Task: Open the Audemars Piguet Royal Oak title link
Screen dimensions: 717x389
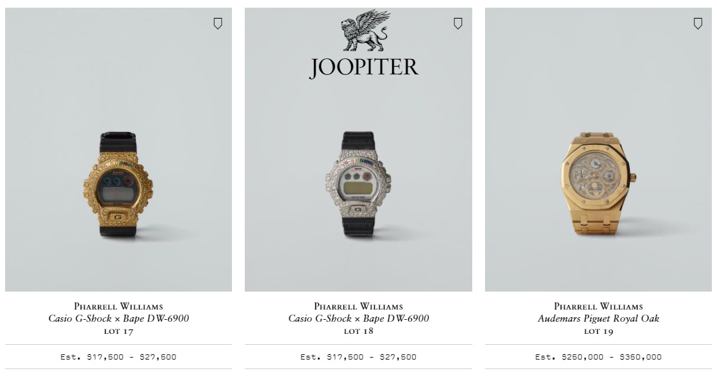Action: coord(598,318)
